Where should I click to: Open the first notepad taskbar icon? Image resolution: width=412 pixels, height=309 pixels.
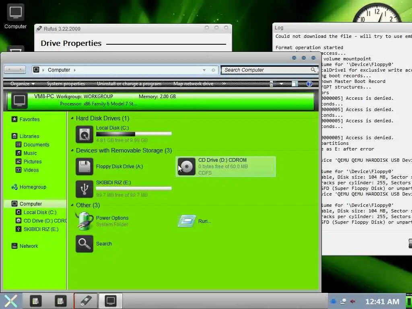[36, 301]
